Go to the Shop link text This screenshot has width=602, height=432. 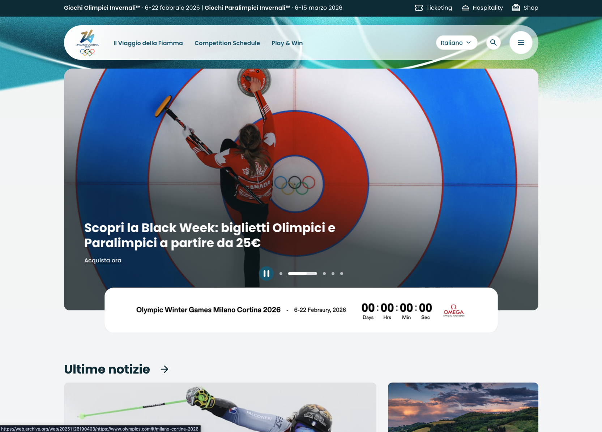pyautogui.click(x=531, y=8)
